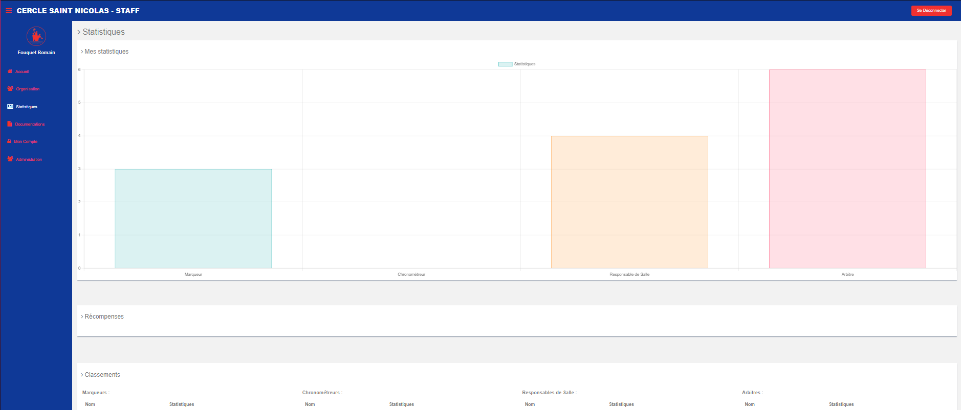Expand the Récompenses section chevron
Image resolution: width=961 pixels, height=410 pixels.
(82, 317)
